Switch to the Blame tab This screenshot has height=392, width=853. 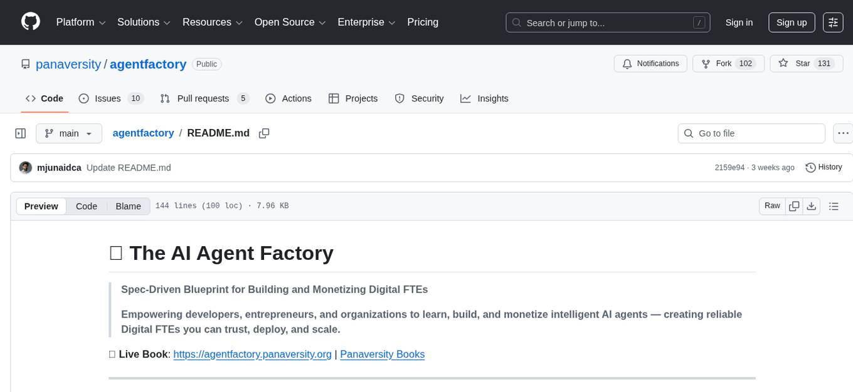tap(128, 206)
